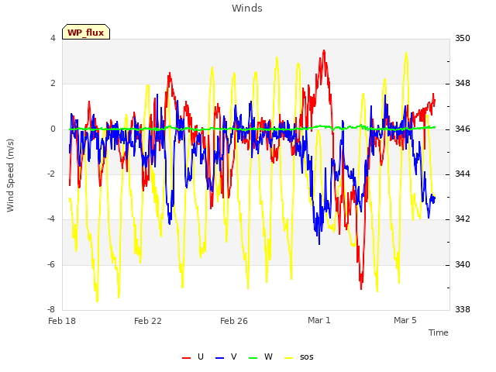Click the red U legend color marker
The image size is (496, 372).
[186, 358]
